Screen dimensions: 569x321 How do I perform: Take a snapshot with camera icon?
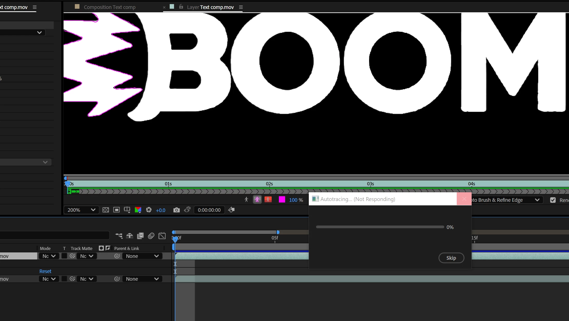[x=176, y=210]
